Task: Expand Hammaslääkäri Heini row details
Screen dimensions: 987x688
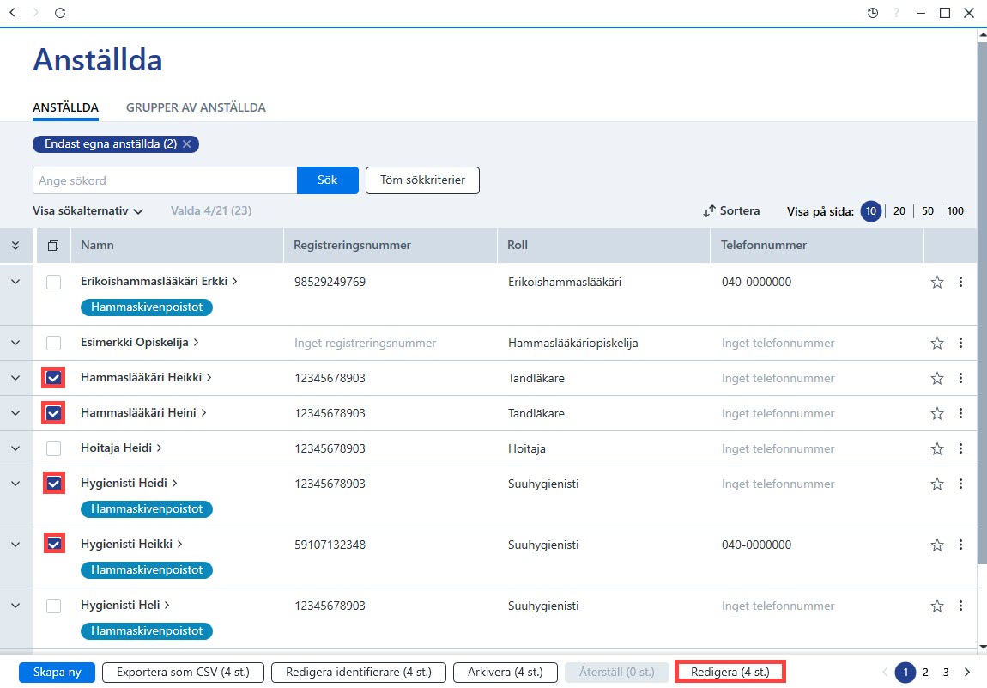Action: 15,413
